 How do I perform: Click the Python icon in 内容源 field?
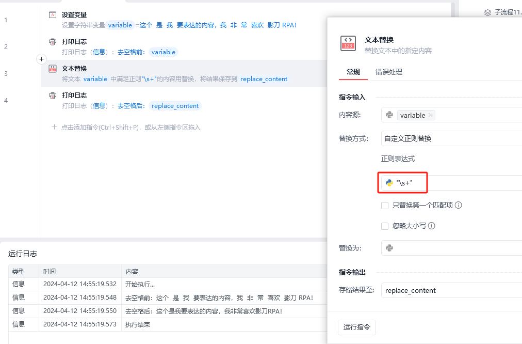tap(390, 115)
